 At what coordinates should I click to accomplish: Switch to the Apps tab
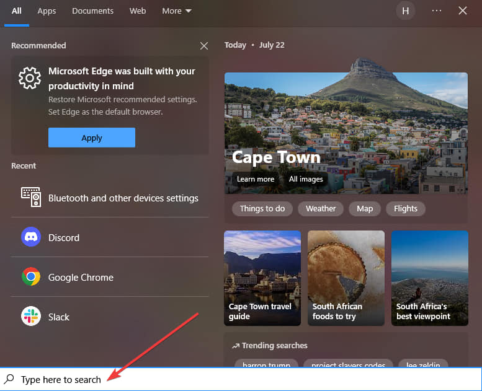47,11
